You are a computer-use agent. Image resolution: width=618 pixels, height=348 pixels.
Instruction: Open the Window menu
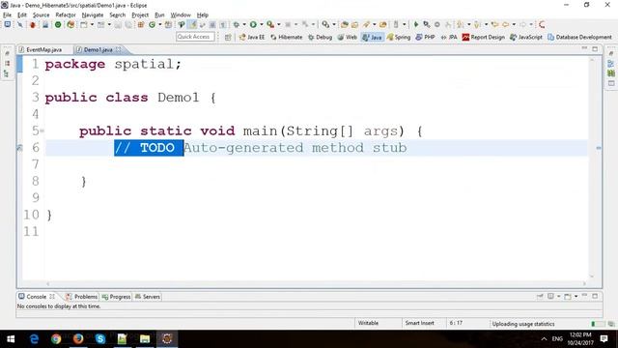pos(181,15)
